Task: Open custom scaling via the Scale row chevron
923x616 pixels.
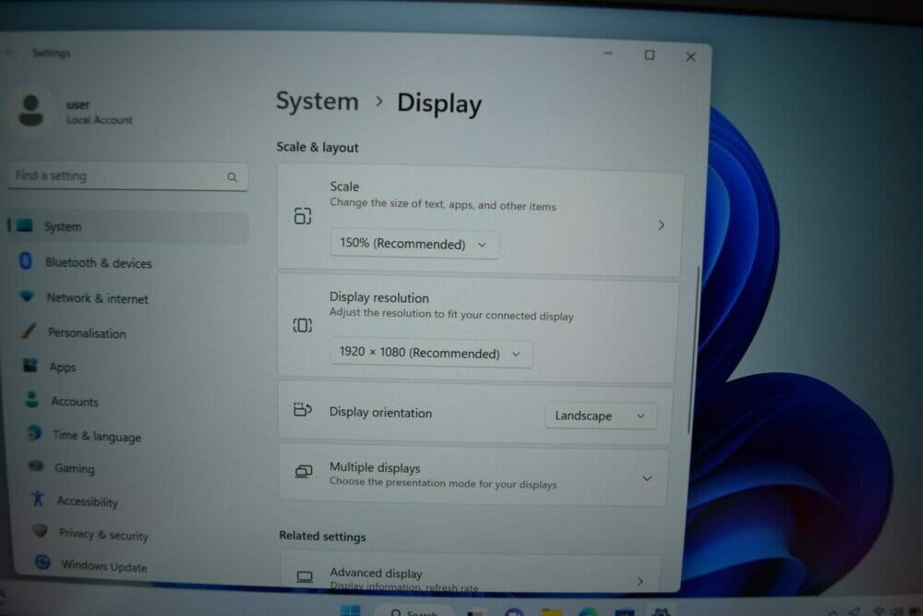Action: 661,225
